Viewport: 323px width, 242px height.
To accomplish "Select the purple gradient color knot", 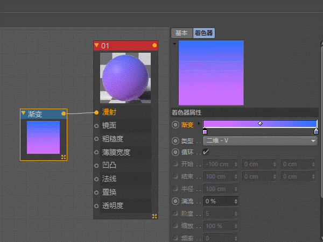I will [205, 131].
